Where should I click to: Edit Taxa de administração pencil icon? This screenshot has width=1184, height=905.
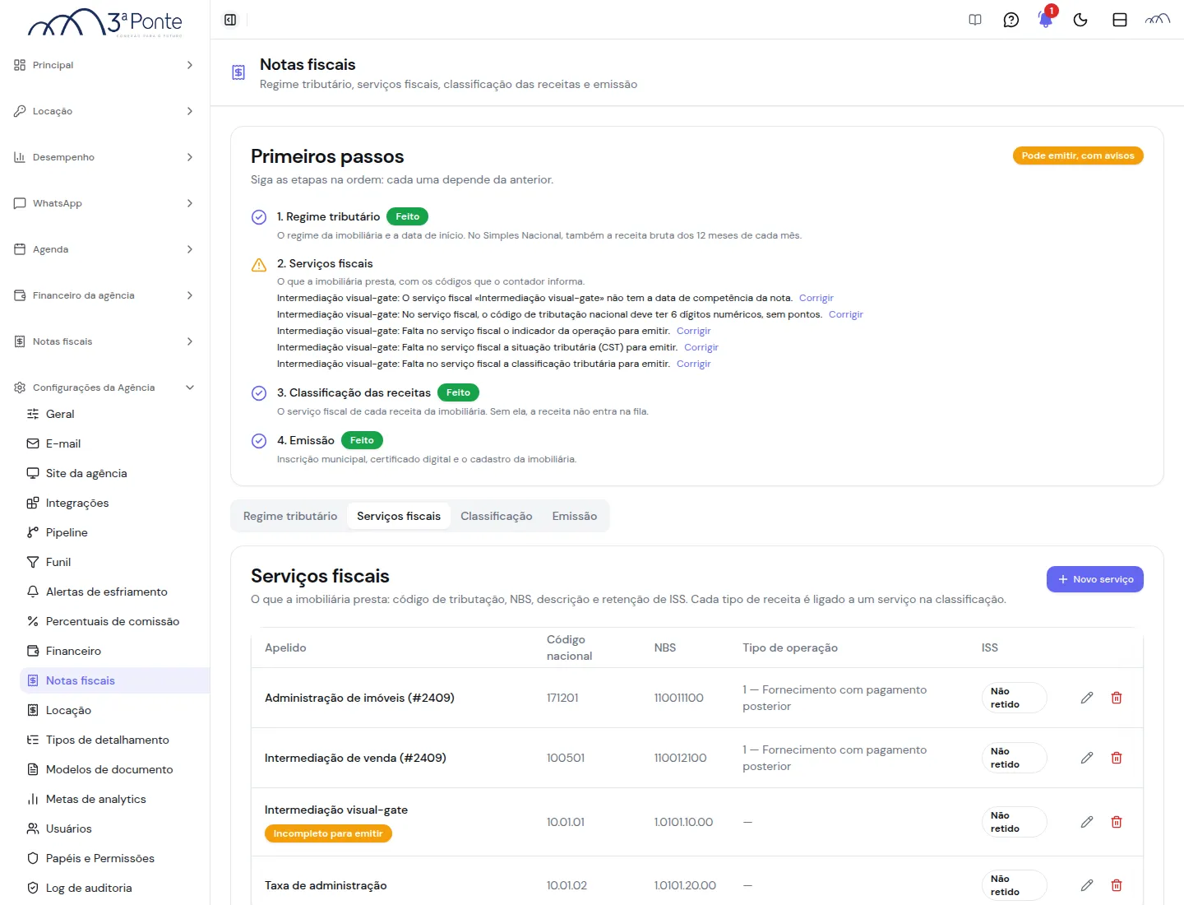[1087, 885]
